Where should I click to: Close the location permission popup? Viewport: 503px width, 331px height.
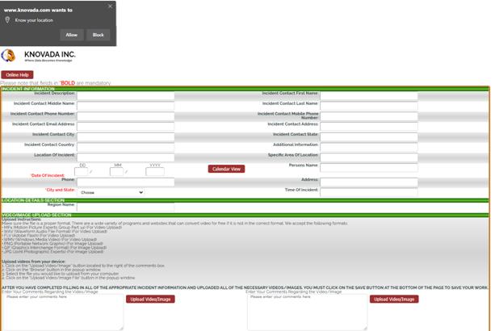pyautogui.click(x=111, y=6)
